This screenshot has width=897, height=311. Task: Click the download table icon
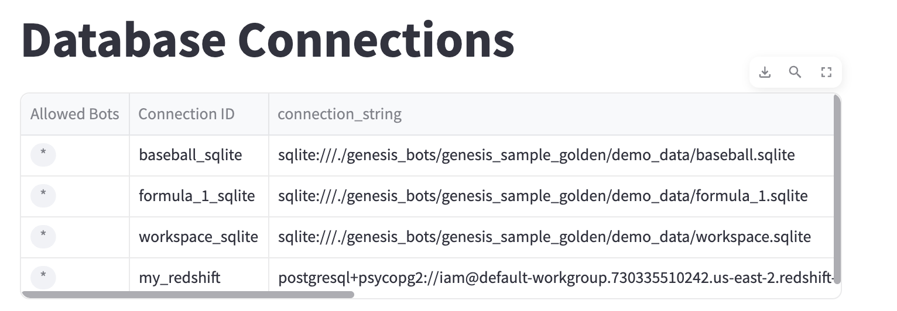[765, 72]
